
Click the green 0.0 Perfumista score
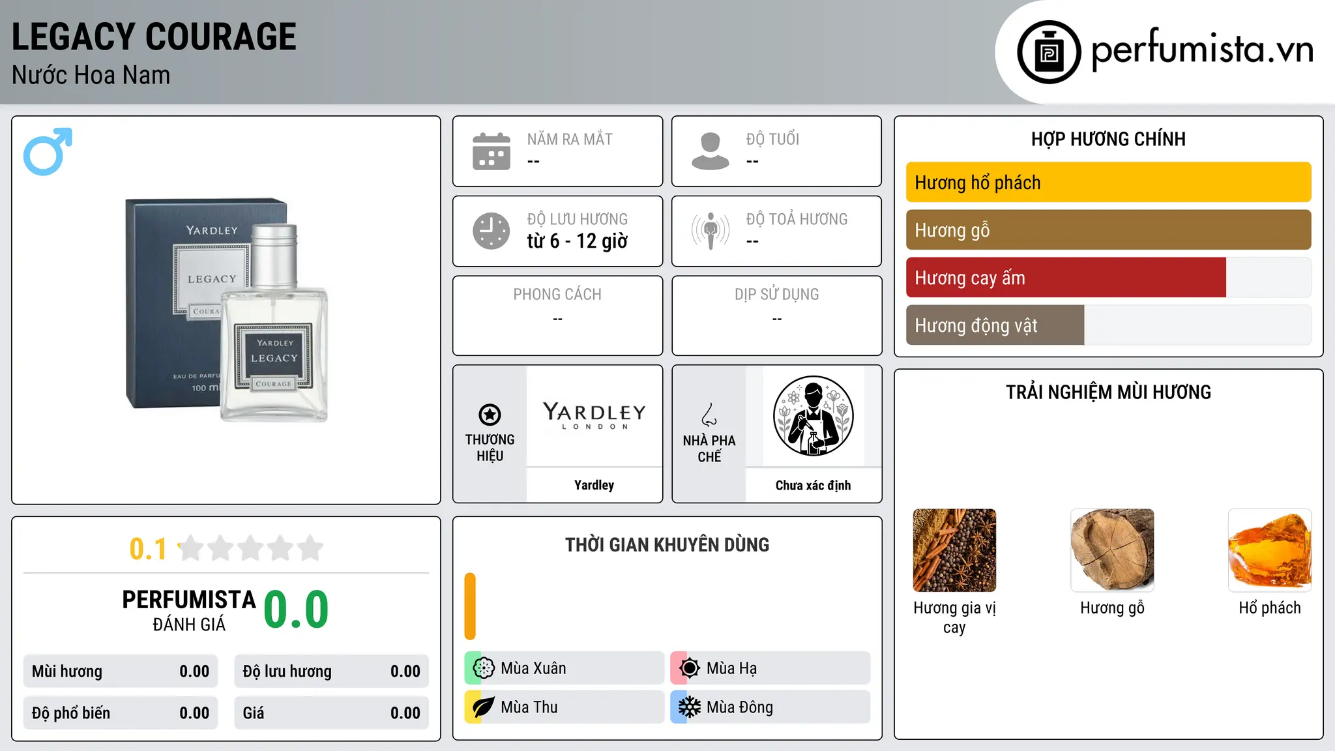pos(296,610)
